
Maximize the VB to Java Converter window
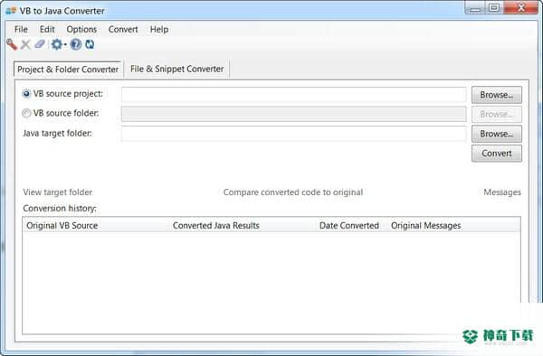coord(494,8)
